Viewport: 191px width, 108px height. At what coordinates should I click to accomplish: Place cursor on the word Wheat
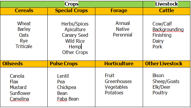pos(24,23)
